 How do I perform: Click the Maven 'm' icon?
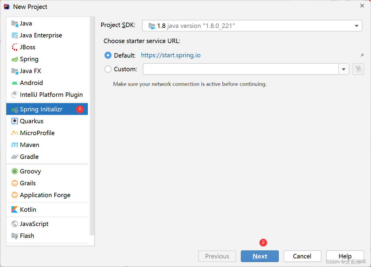pyautogui.click(x=15, y=145)
